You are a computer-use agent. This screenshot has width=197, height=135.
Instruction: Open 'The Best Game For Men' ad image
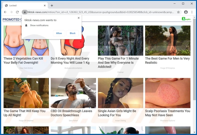[168, 41]
